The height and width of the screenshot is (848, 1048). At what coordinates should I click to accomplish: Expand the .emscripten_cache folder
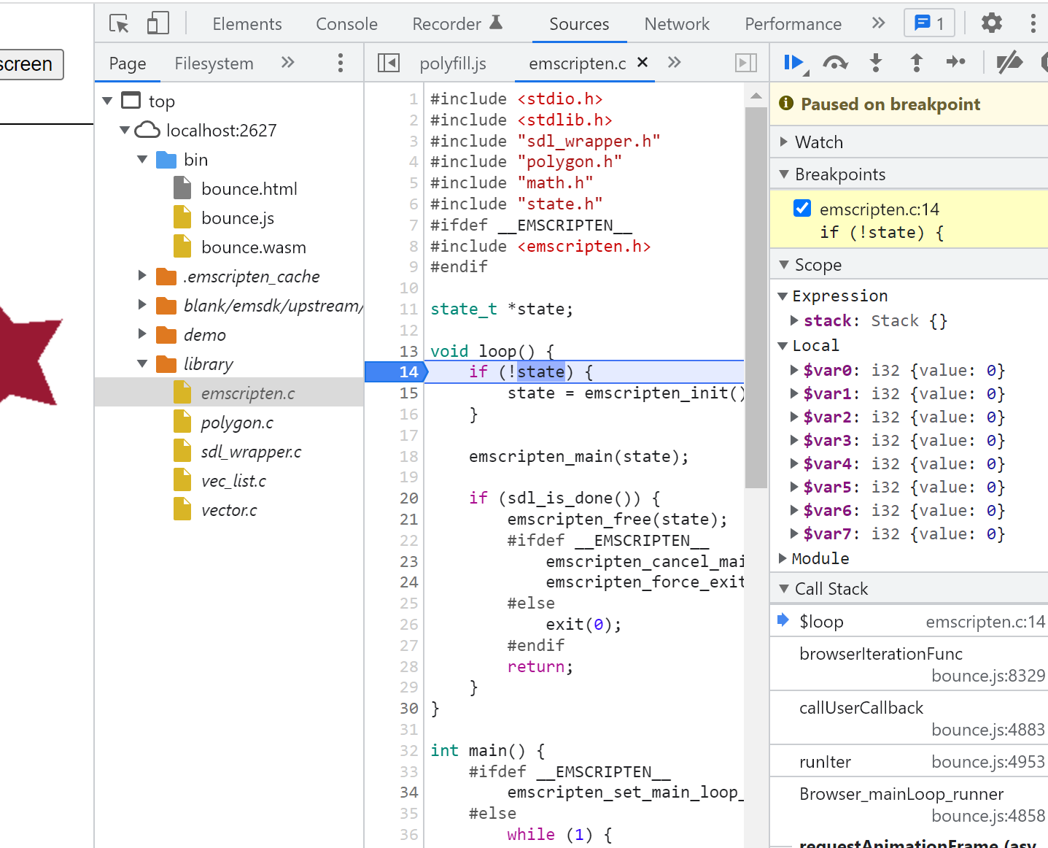143,276
